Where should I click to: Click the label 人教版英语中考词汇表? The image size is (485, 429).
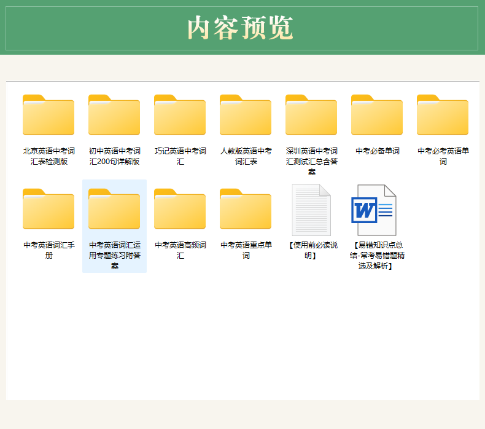click(246, 156)
